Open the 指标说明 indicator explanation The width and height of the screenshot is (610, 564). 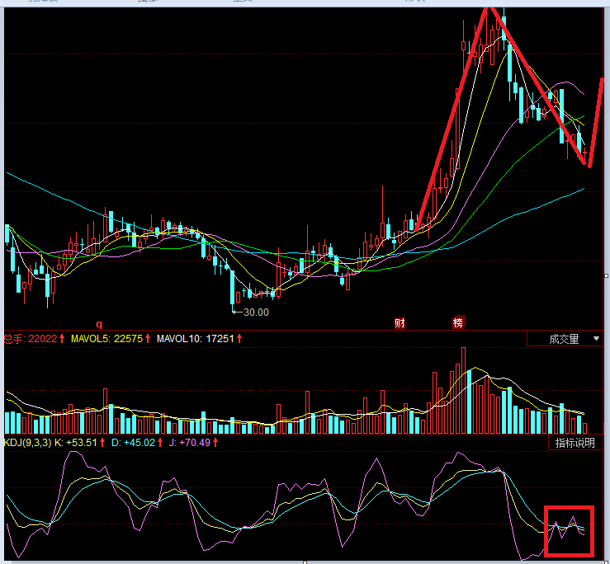[575, 443]
